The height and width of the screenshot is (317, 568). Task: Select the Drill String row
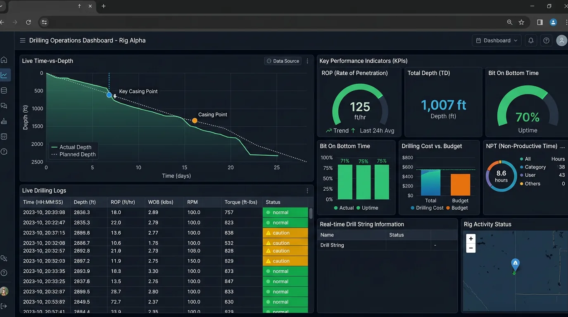(x=387, y=245)
